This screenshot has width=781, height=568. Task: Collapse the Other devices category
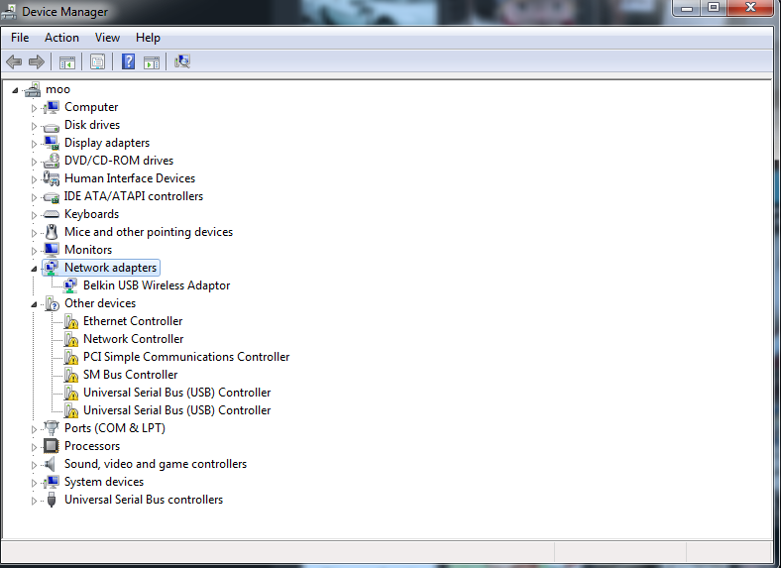pyautogui.click(x=34, y=304)
